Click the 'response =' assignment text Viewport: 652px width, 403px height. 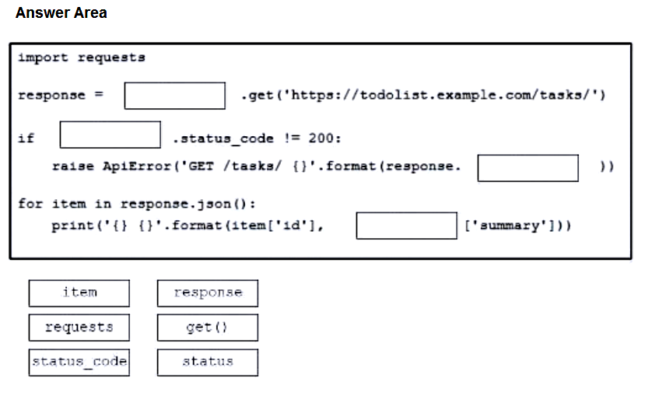[61, 95]
